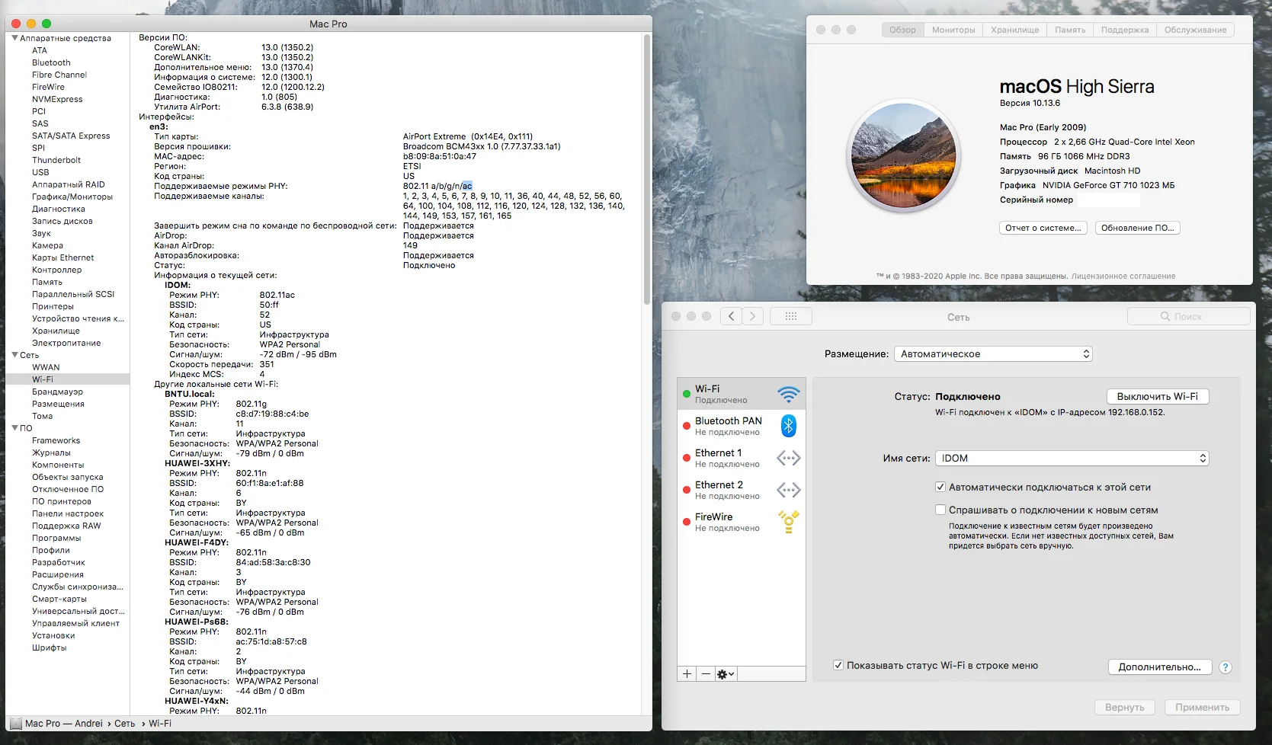Click the Вернуть revert button

tap(1125, 708)
